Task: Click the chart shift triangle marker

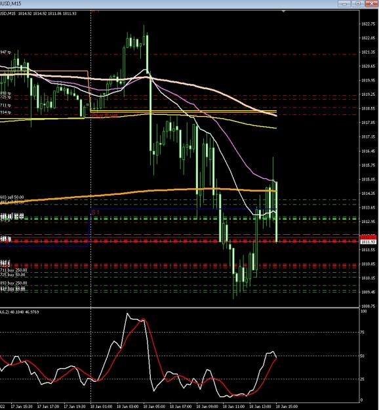Action: tap(283, 11)
